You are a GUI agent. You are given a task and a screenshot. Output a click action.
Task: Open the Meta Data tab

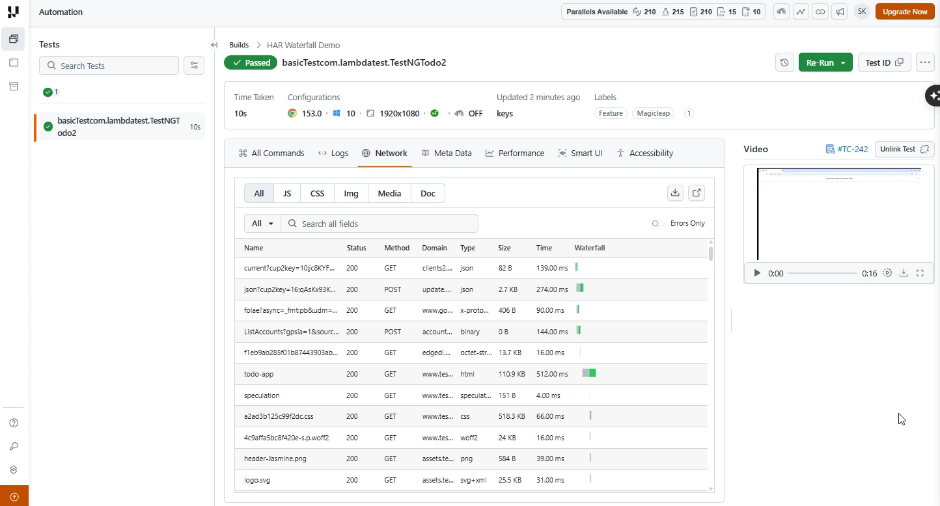pyautogui.click(x=447, y=153)
